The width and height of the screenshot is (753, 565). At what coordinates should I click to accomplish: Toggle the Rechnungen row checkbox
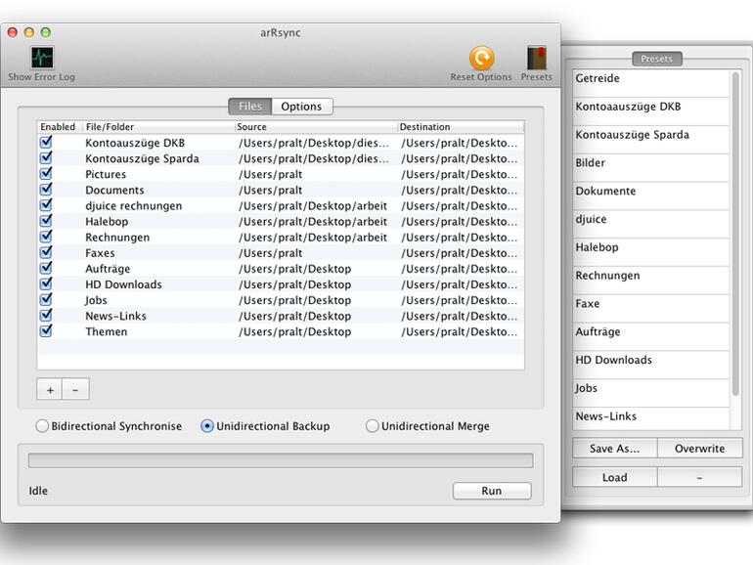pyautogui.click(x=46, y=237)
